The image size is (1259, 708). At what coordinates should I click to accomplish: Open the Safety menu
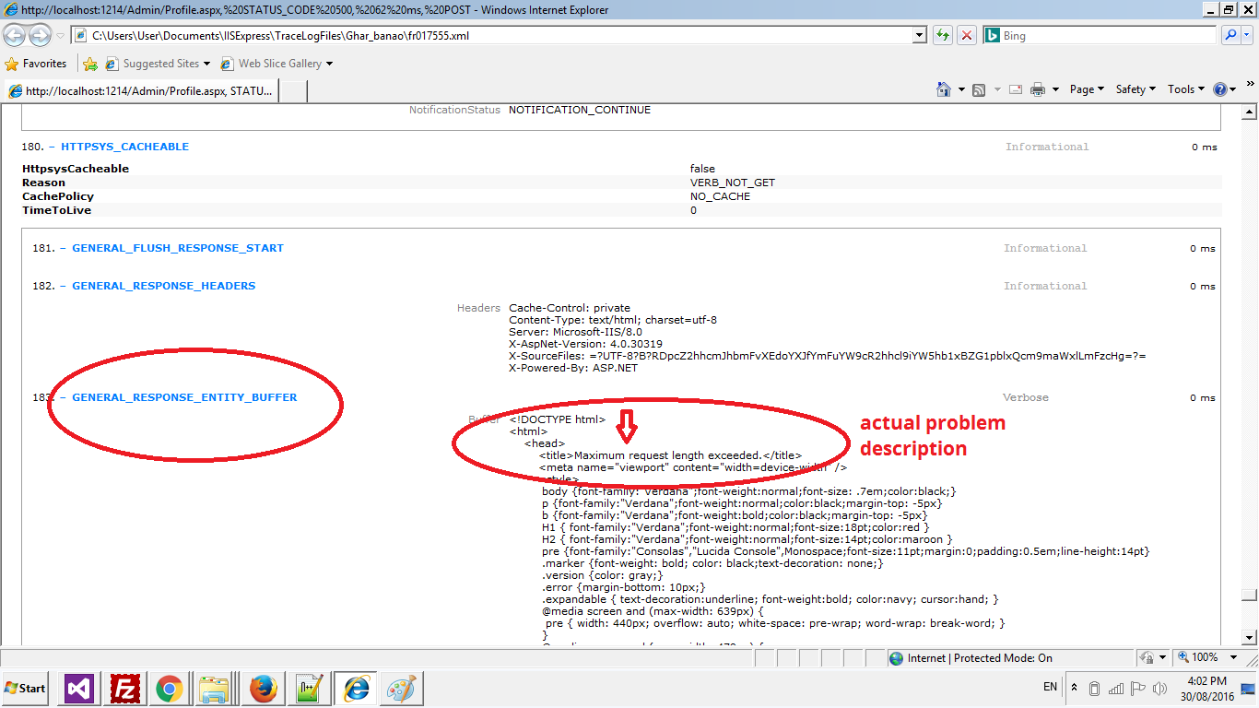pyautogui.click(x=1136, y=89)
